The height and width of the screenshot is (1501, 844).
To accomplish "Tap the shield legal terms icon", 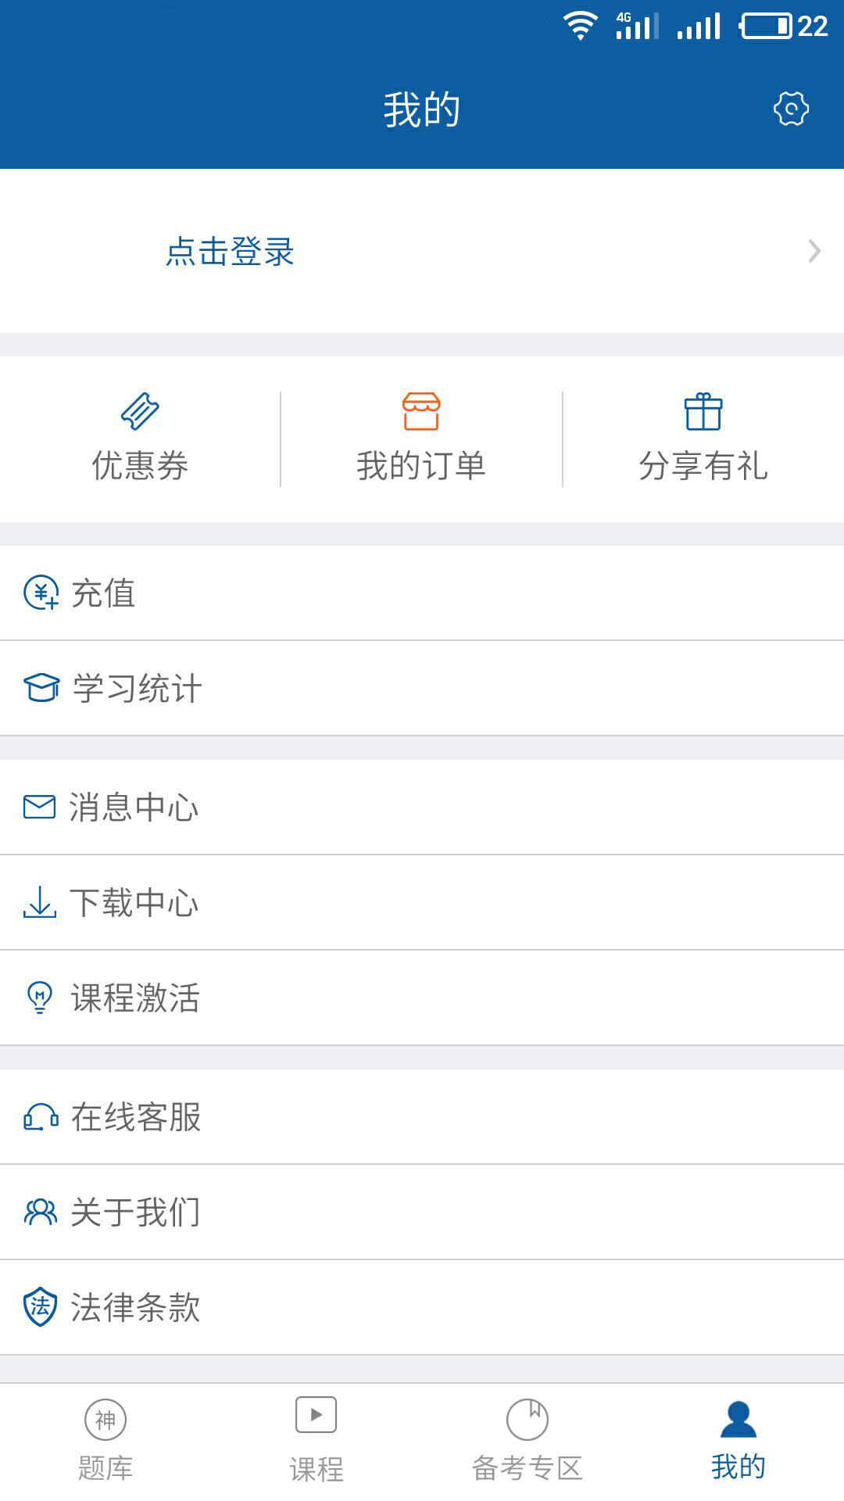I will click(x=41, y=1307).
